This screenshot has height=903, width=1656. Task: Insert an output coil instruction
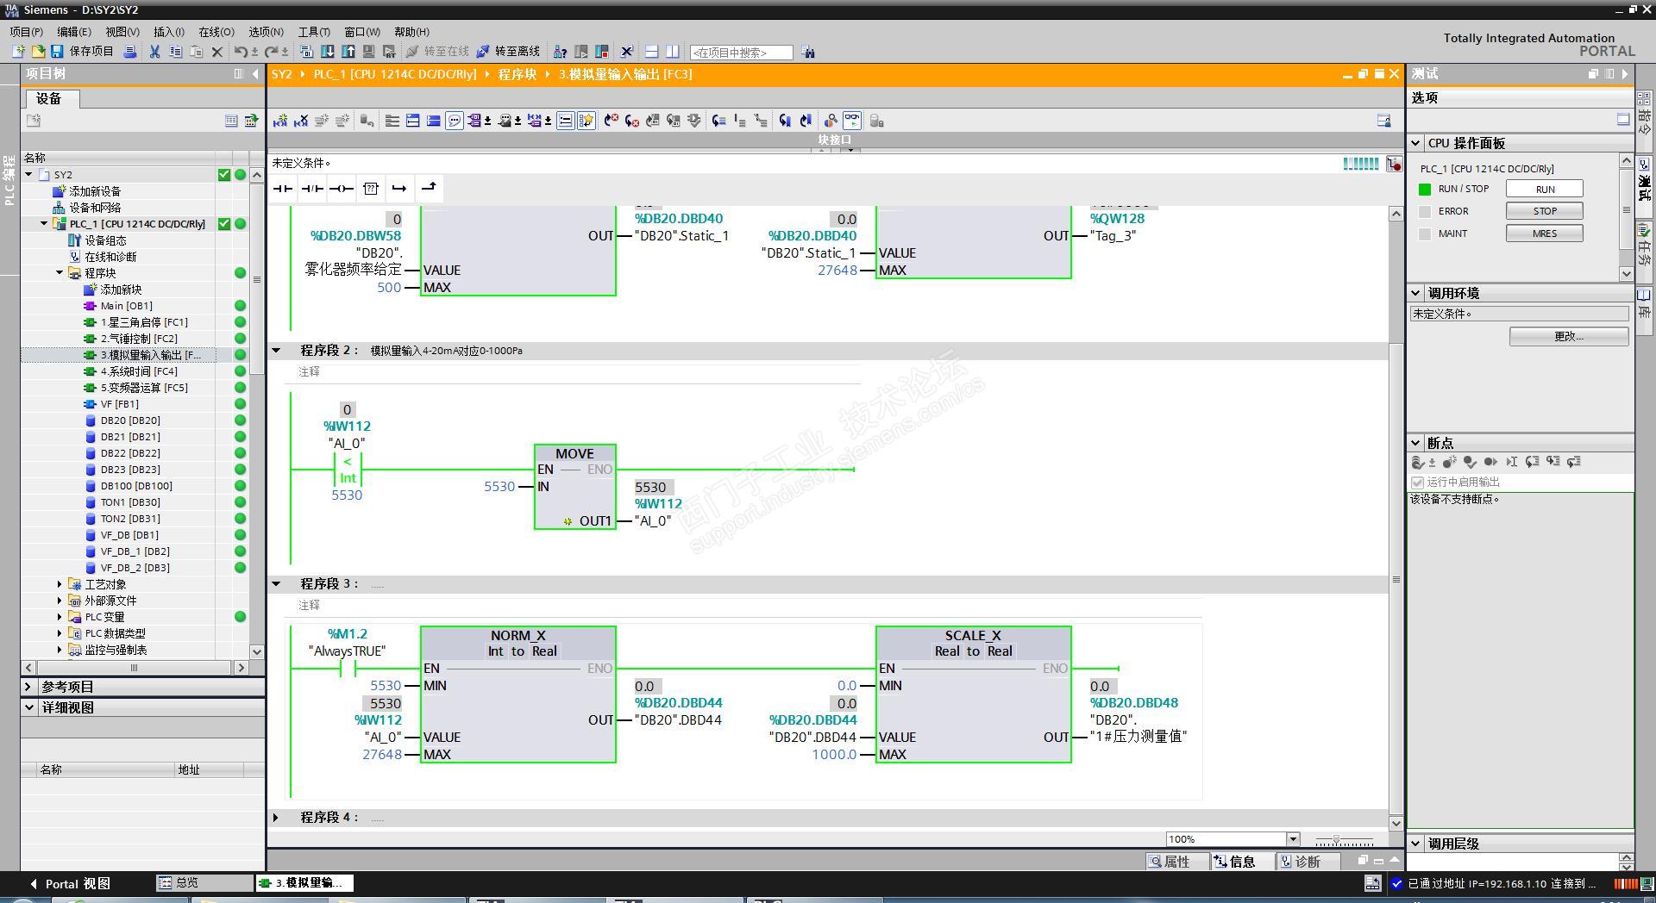tap(341, 188)
